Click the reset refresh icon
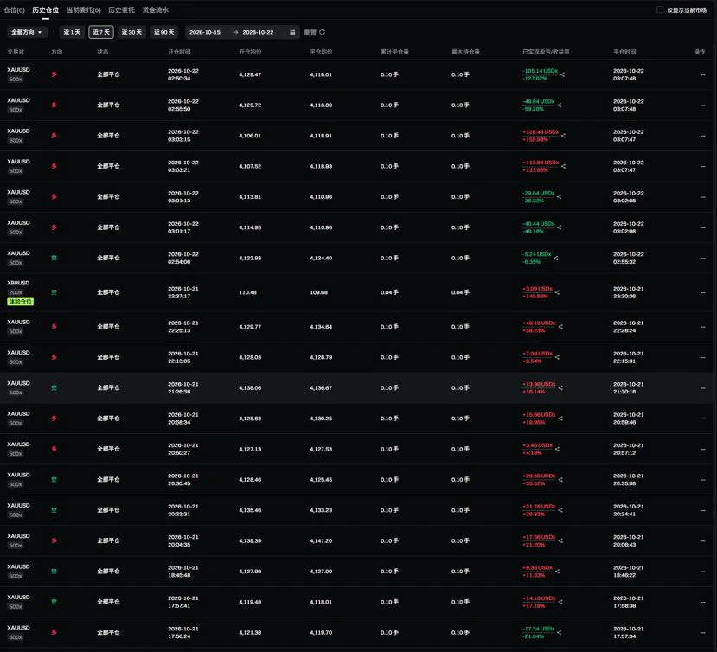The height and width of the screenshot is (652, 717). 323,32
